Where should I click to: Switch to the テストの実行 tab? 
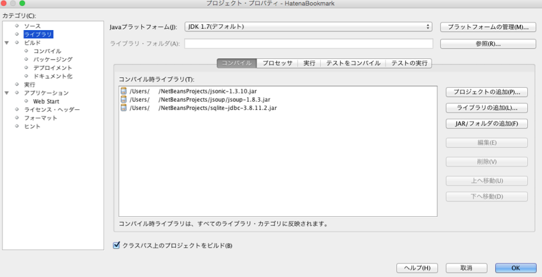click(409, 63)
